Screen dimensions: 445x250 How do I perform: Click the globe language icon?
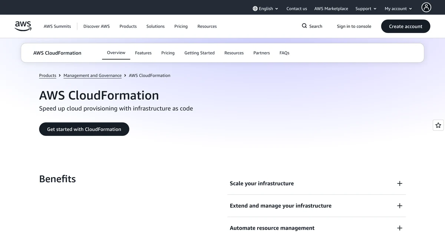pos(255,9)
